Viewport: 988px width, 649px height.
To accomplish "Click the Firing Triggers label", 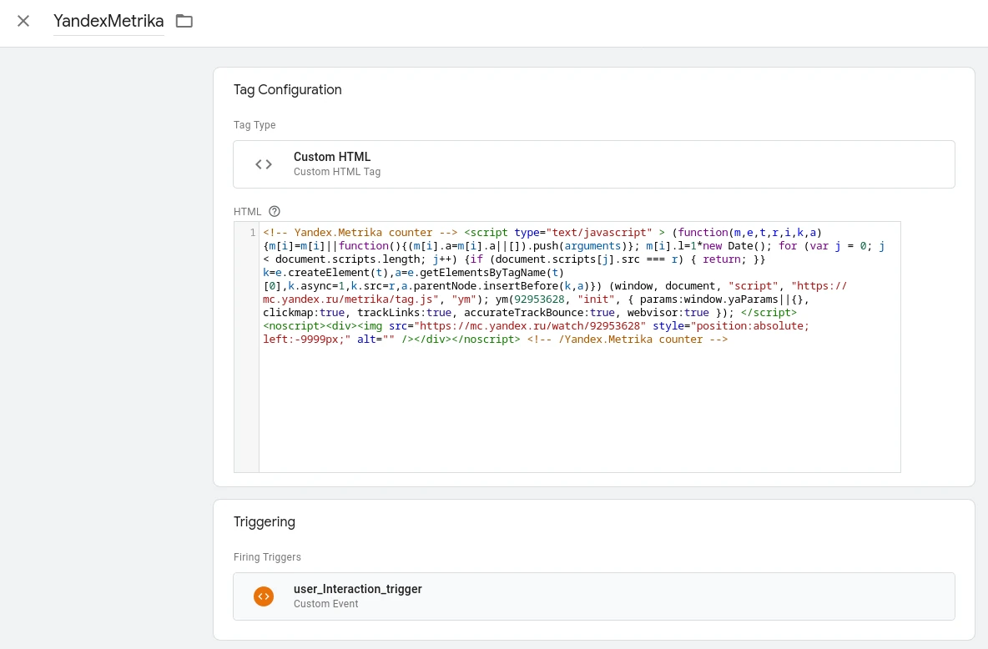I will 267,557.
